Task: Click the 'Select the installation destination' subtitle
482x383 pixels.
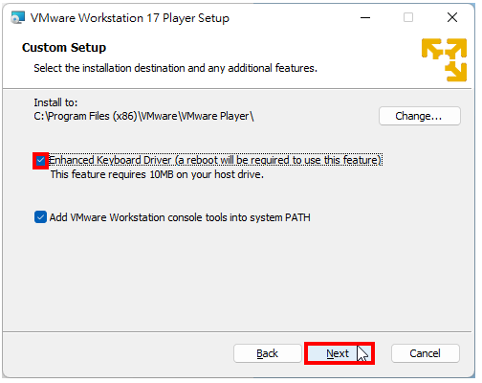Action: point(176,68)
